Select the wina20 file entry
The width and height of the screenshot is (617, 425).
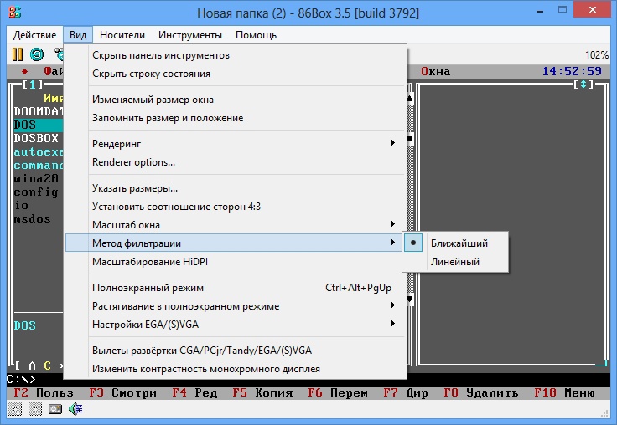tap(36, 179)
